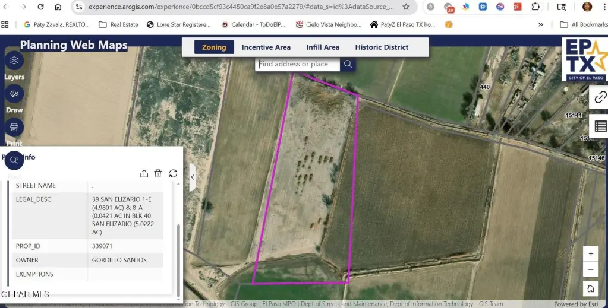Image resolution: width=608 pixels, height=308 pixels.
Task: Click the Planning Web Maps title
Action: tap(74, 45)
